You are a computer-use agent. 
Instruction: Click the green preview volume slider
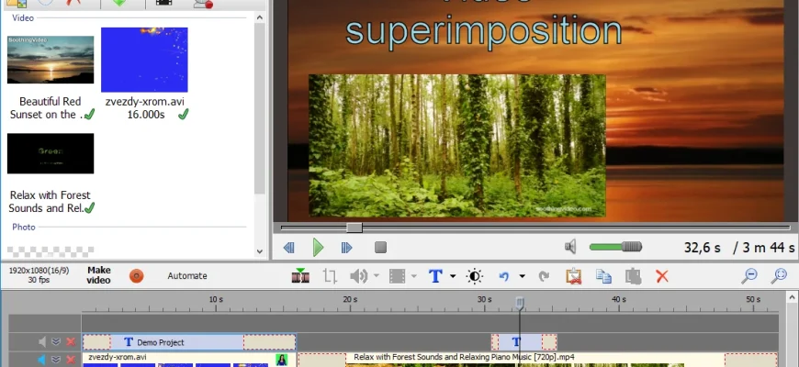click(615, 247)
